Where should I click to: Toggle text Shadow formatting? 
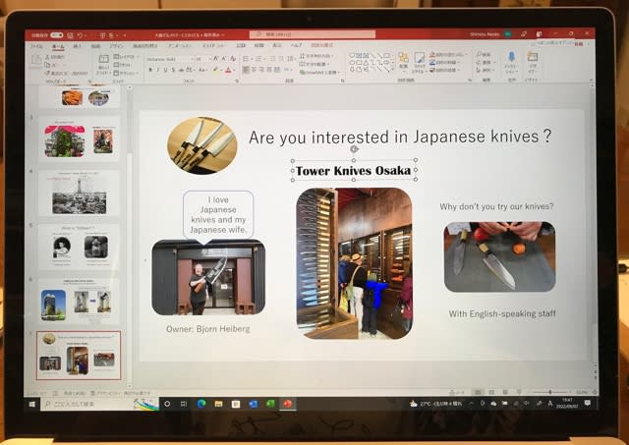click(173, 70)
